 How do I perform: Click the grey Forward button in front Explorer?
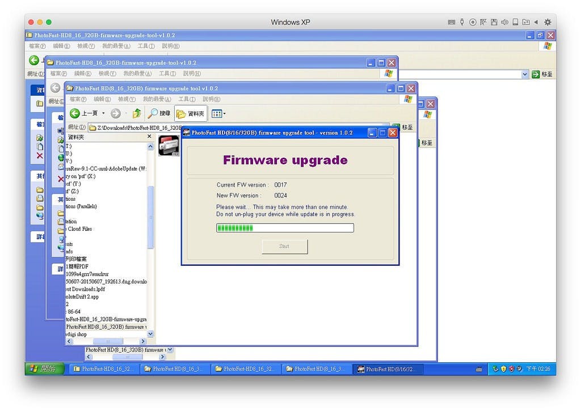click(x=116, y=113)
